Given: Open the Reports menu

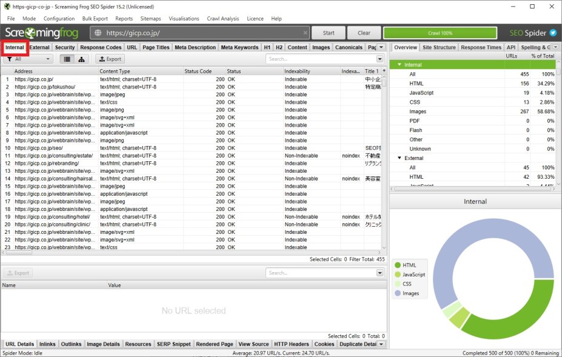Looking at the screenshot, I should (x=124, y=19).
